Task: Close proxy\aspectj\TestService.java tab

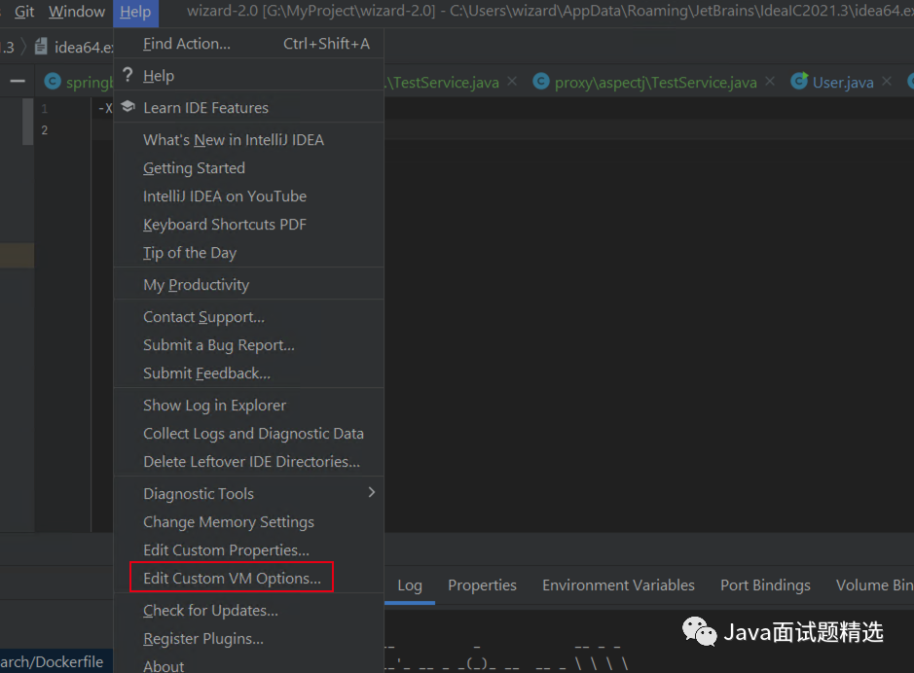Action: (x=770, y=82)
